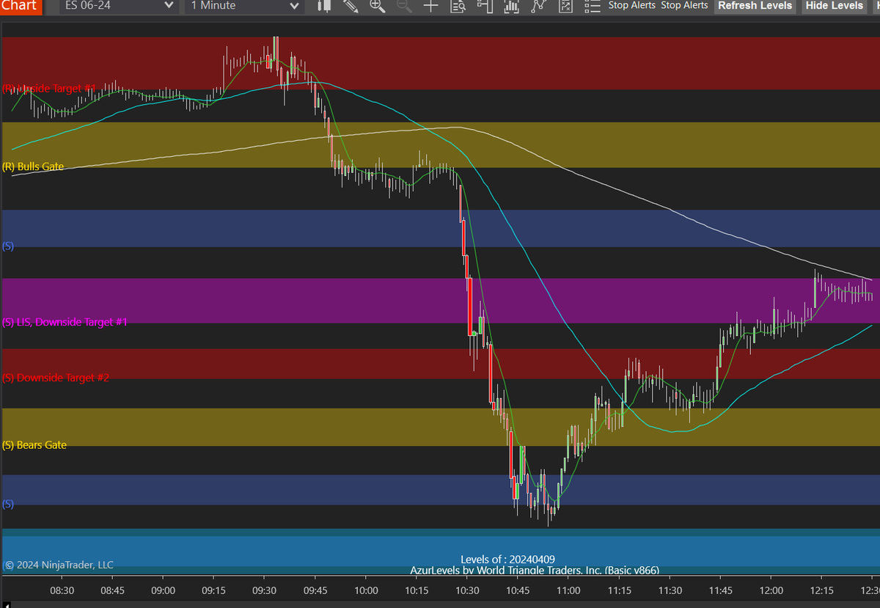Click the Hide Levels button

[835, 6]
